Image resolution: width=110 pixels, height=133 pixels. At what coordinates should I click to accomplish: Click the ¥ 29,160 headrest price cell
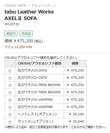(75, 114)
